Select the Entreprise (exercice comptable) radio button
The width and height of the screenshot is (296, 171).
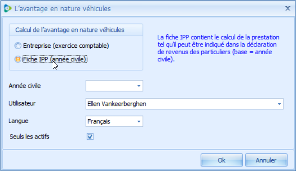(18, 46)
